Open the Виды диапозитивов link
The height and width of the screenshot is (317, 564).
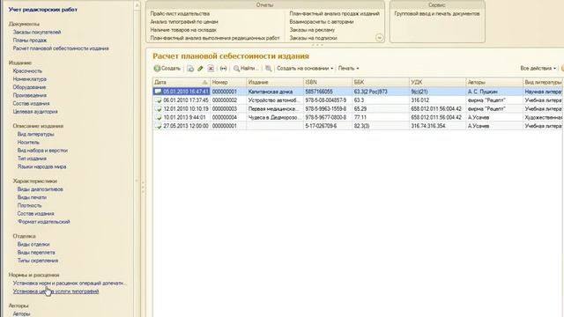[41, 189]
